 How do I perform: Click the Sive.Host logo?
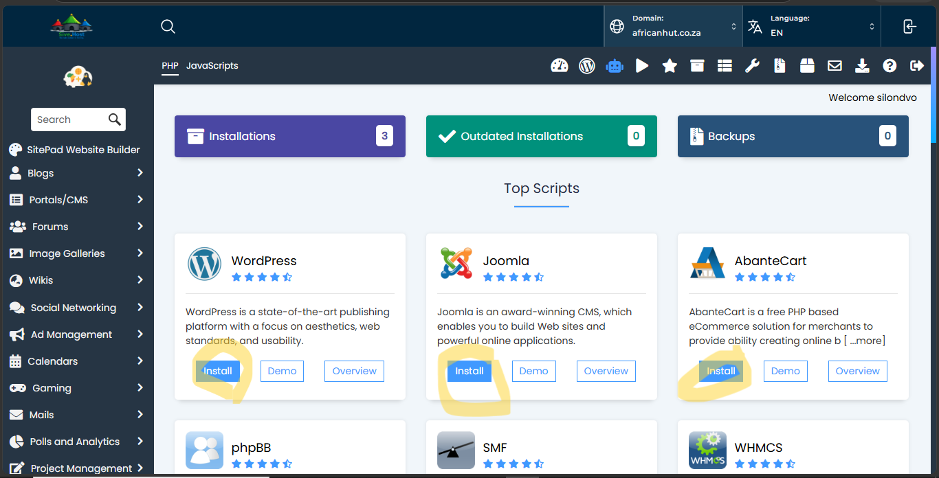[x=71, y=26]
